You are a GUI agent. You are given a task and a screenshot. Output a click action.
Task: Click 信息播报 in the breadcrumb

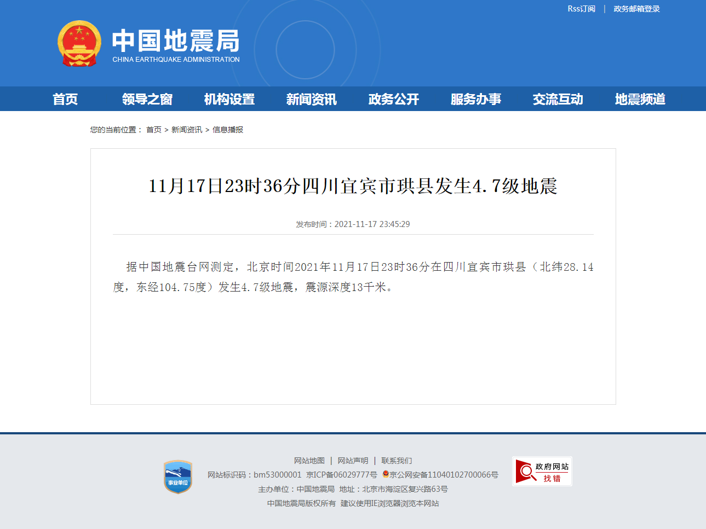click(228, 130)
